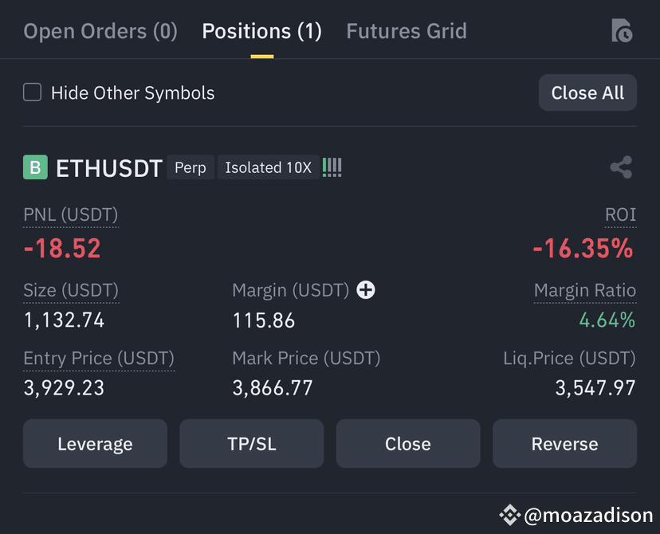
Task: Tap the green B buy badge
Action: coord(35,167)
